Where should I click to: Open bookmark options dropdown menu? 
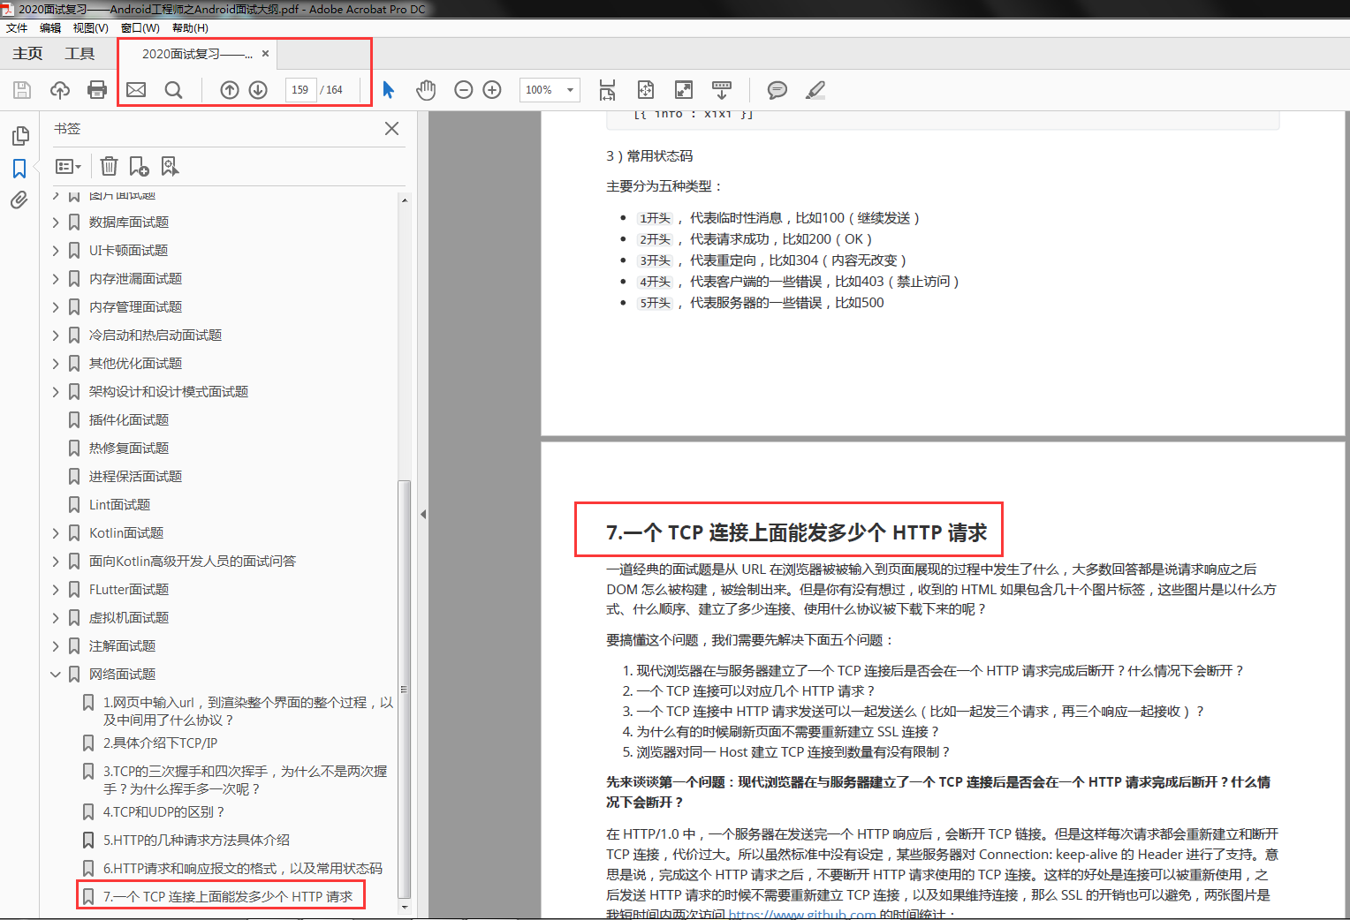click(68, 166)
